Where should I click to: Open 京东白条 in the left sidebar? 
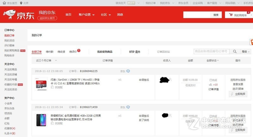9,108
